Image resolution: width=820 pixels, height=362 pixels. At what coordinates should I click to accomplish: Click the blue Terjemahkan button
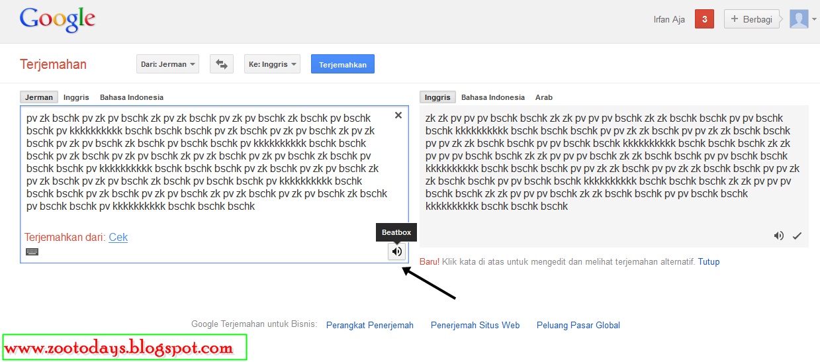[343, 64]
